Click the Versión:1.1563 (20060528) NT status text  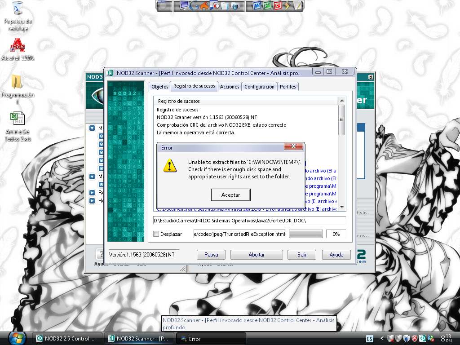click(142, 255)
